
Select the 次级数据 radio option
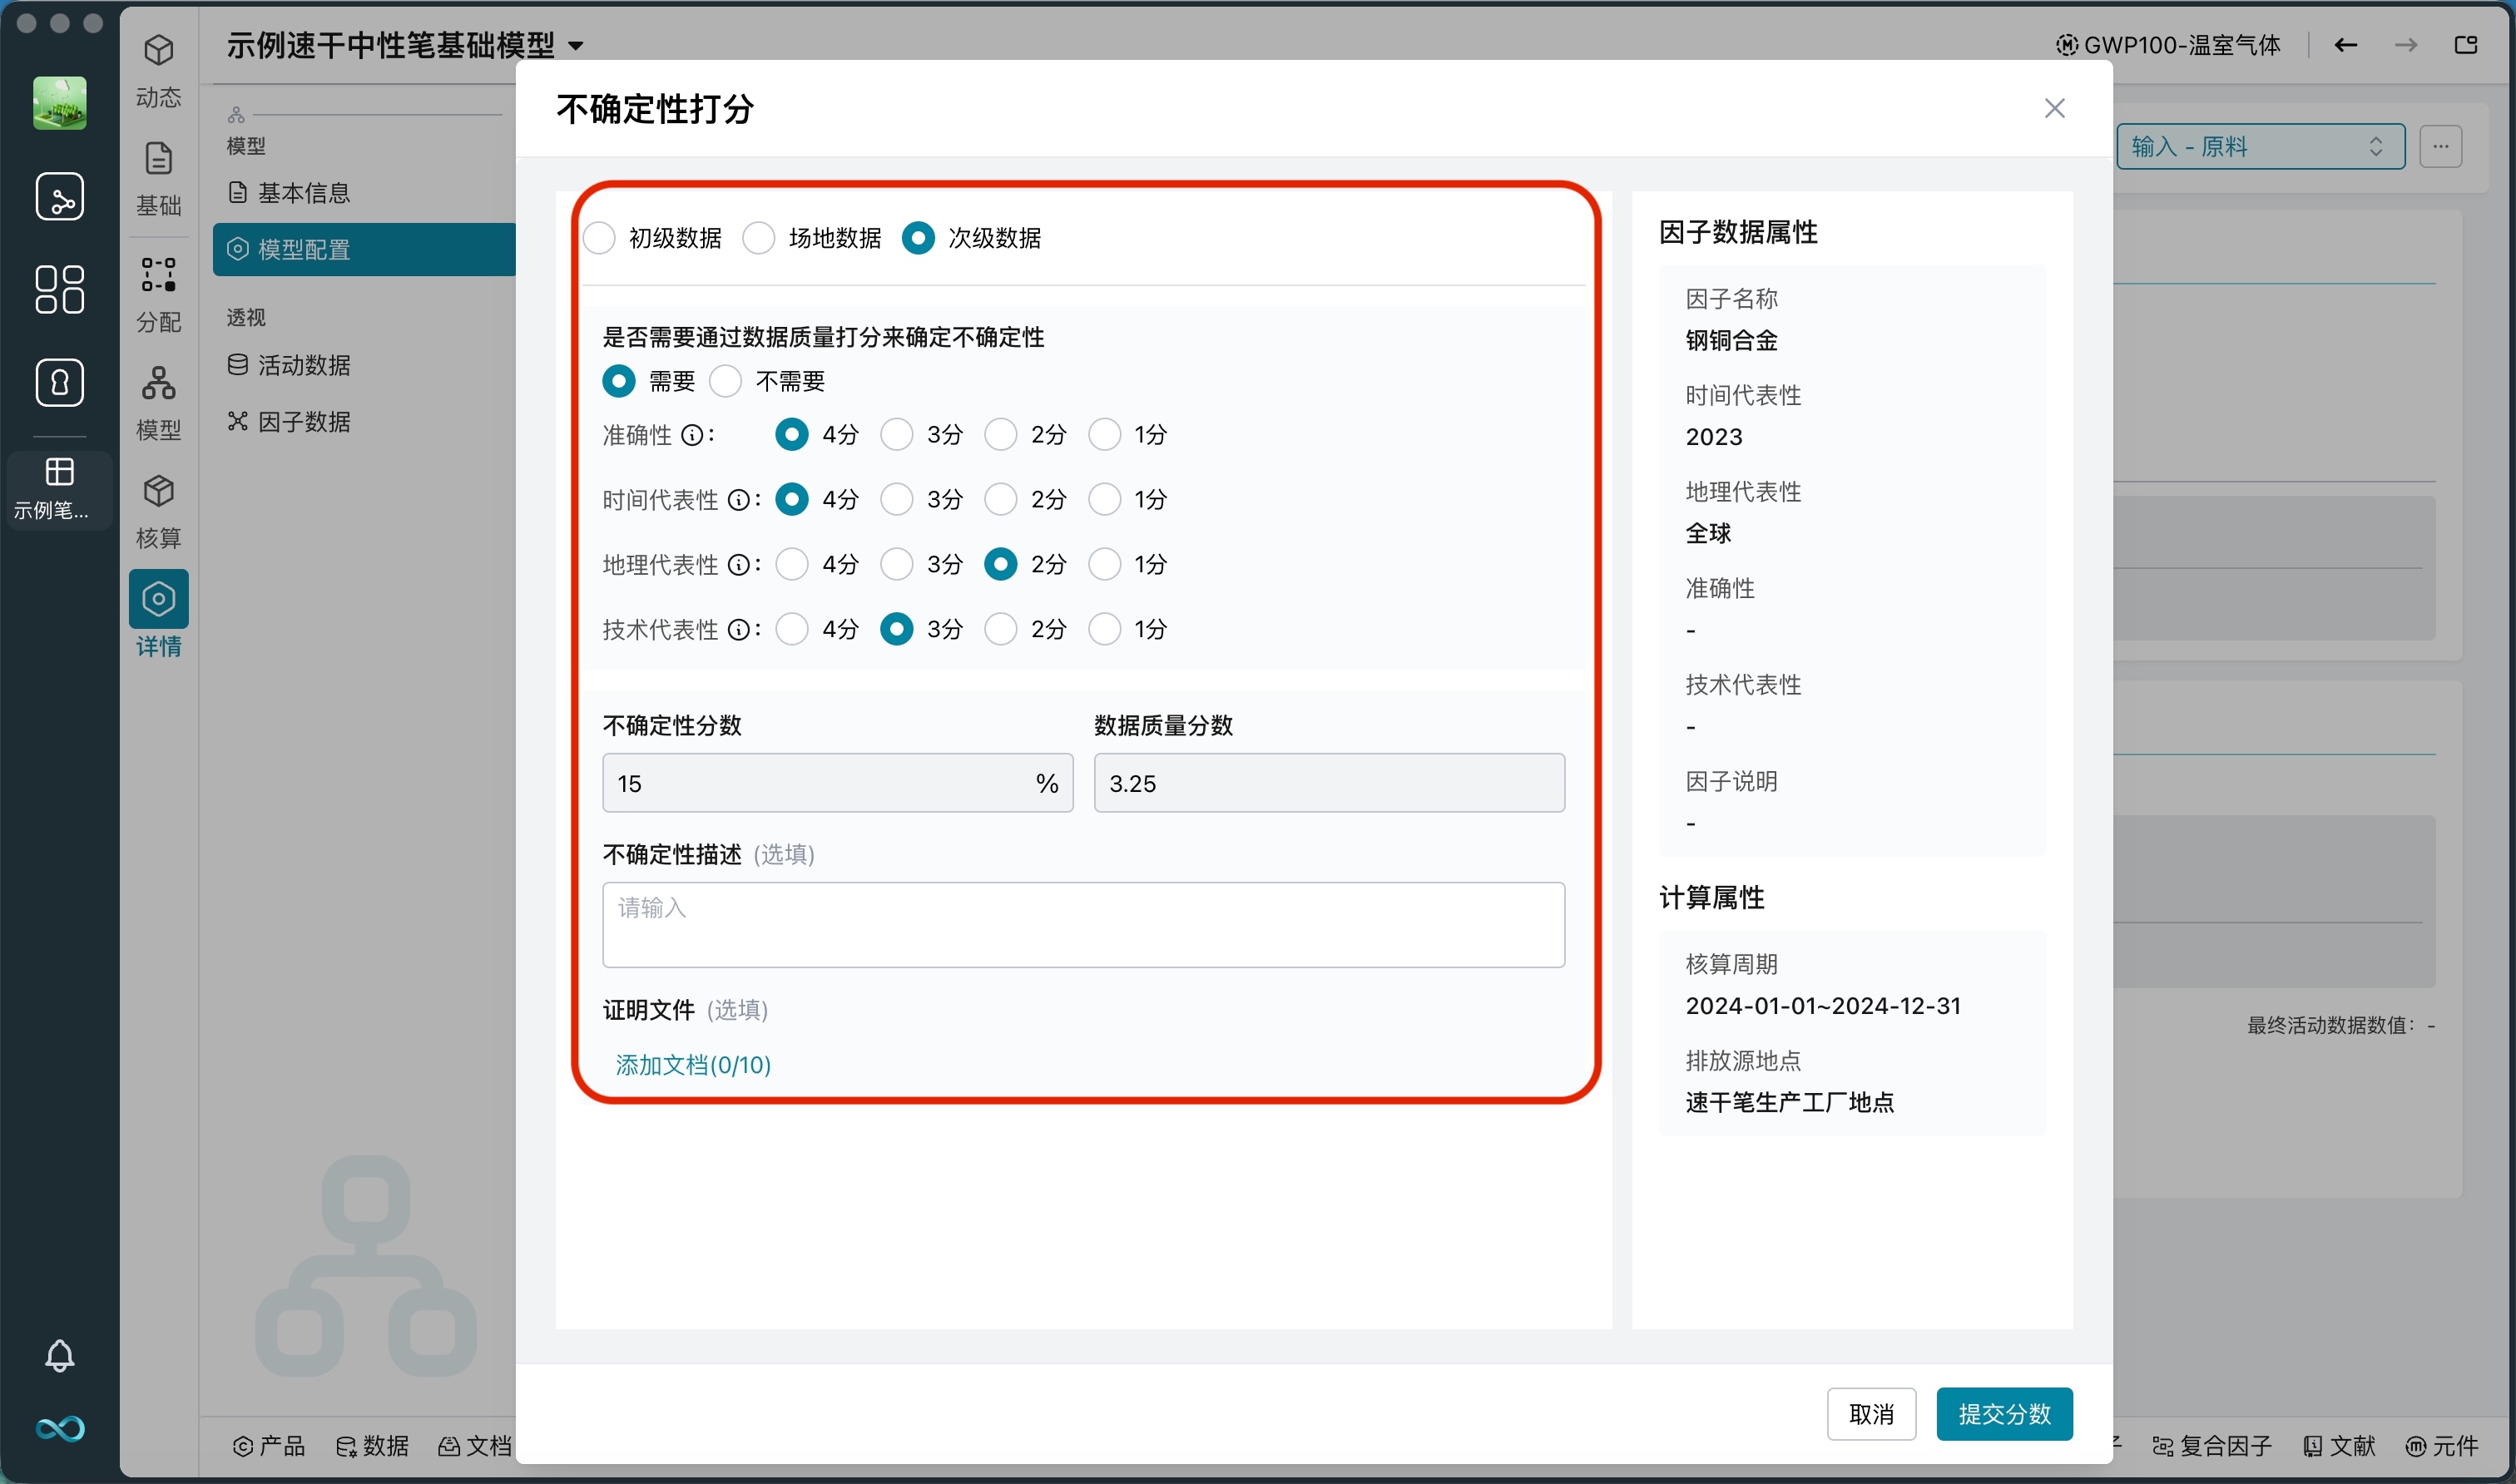pyautogui.click(x=917, y=237)
